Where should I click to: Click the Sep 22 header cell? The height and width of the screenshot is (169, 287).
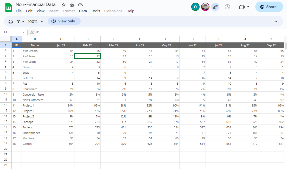pyautogui.click(x=271, y=45)
